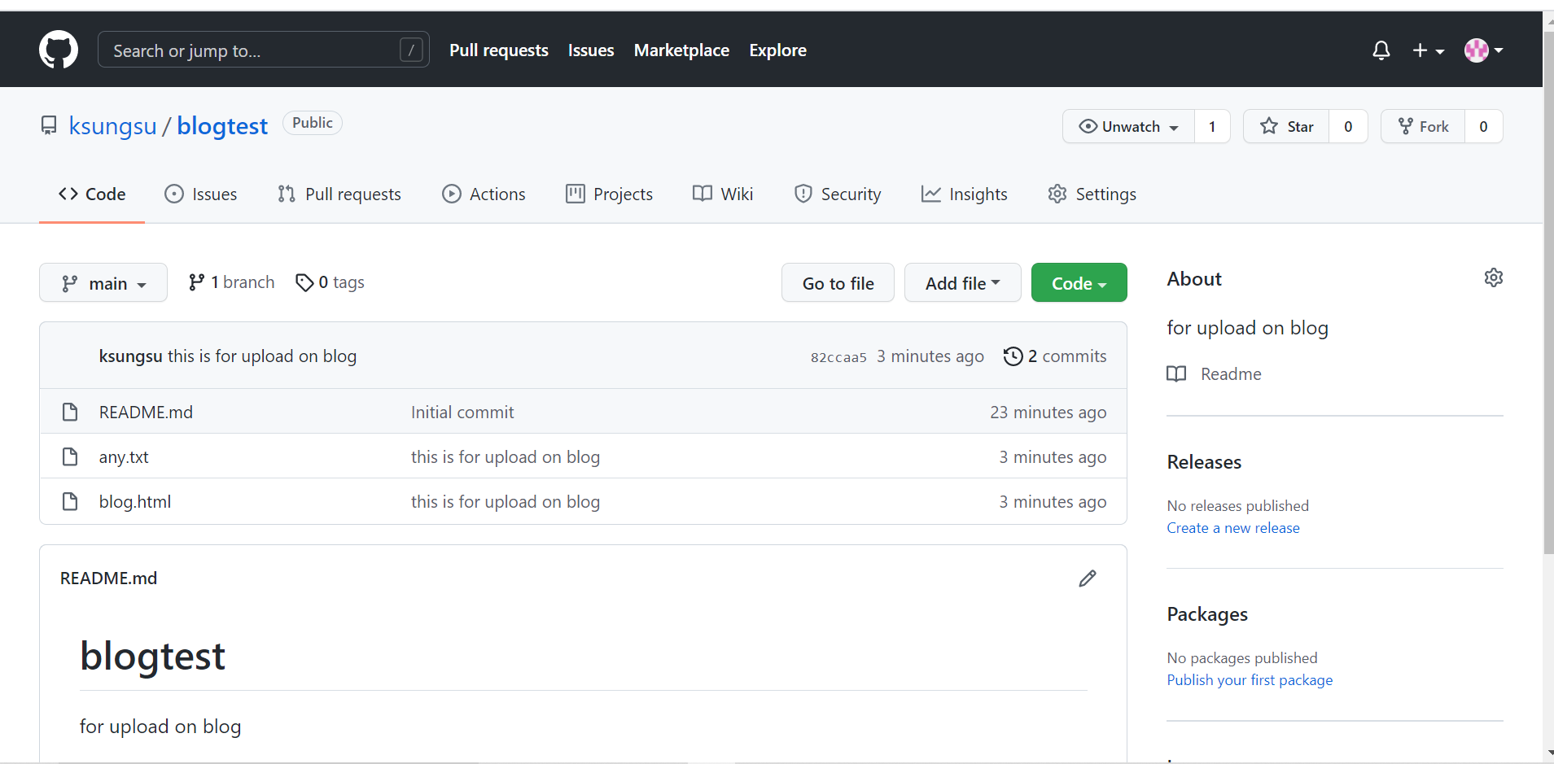The height and width of the screenshot is (764, 1554).
Task: Switch to the Wiki tab
Action: (x=723, y=194)
